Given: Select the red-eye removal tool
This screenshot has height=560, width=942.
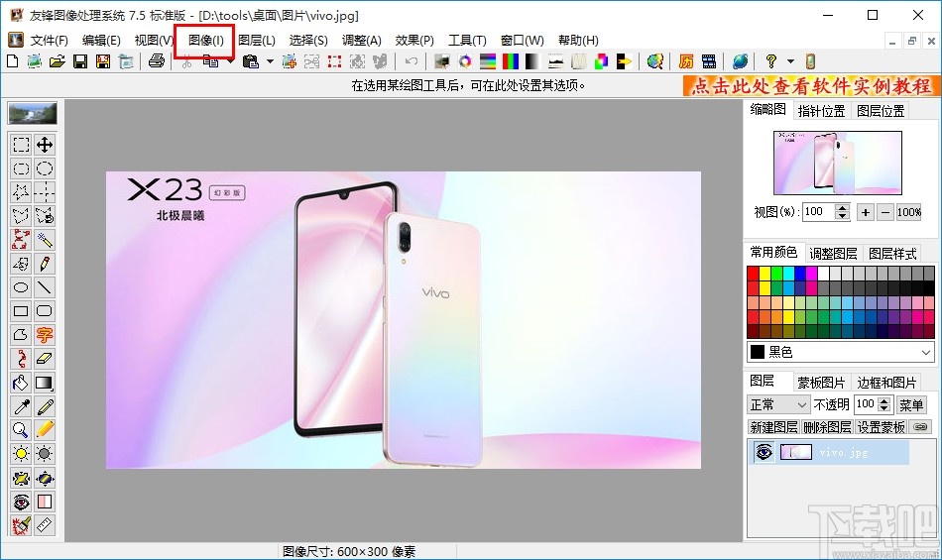Looking at the screenshot, I should point(21,502).
